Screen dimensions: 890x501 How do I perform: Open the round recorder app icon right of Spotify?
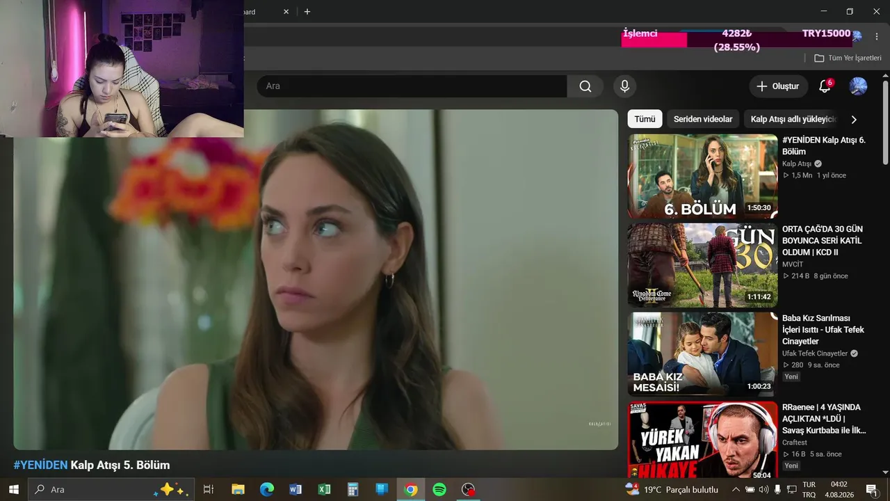pos(469,489)
